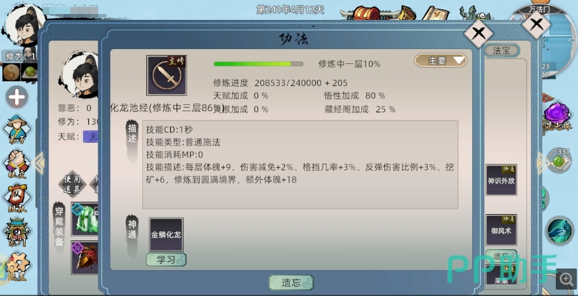Viewport: 578px width, 296px height.
Task: Open the 组队 team sidebar icon
Action: click(x=17, y=198)
